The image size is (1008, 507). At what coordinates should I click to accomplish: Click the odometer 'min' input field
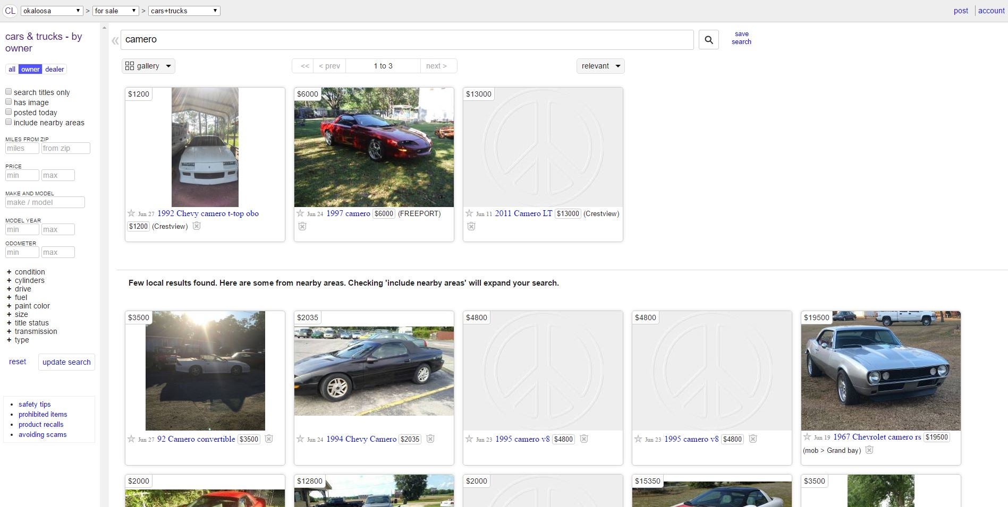click(22, 252)
